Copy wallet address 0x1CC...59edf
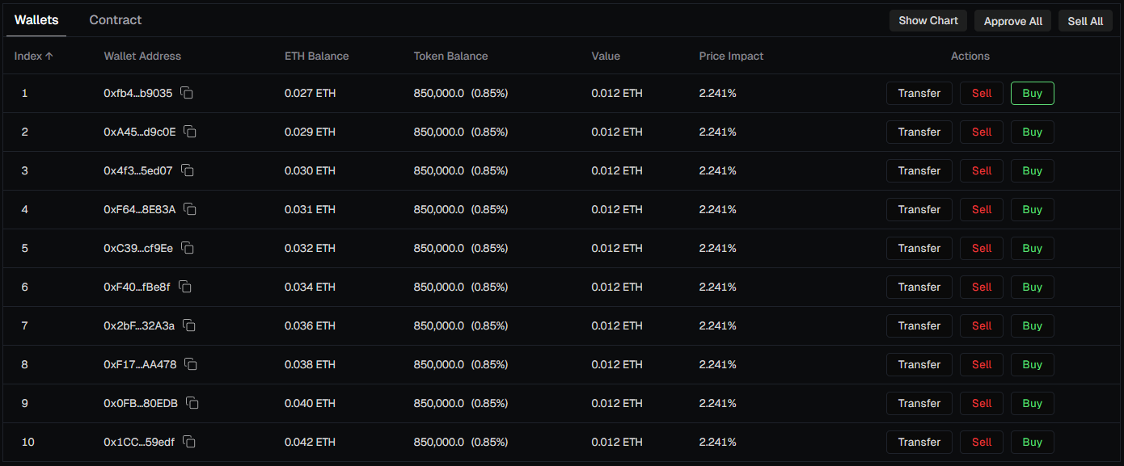Screen dimensions: 1124x466 point(189,442)
